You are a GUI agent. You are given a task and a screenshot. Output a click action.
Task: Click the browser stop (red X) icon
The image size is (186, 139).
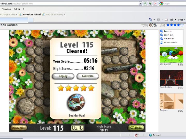click(155, 3)
